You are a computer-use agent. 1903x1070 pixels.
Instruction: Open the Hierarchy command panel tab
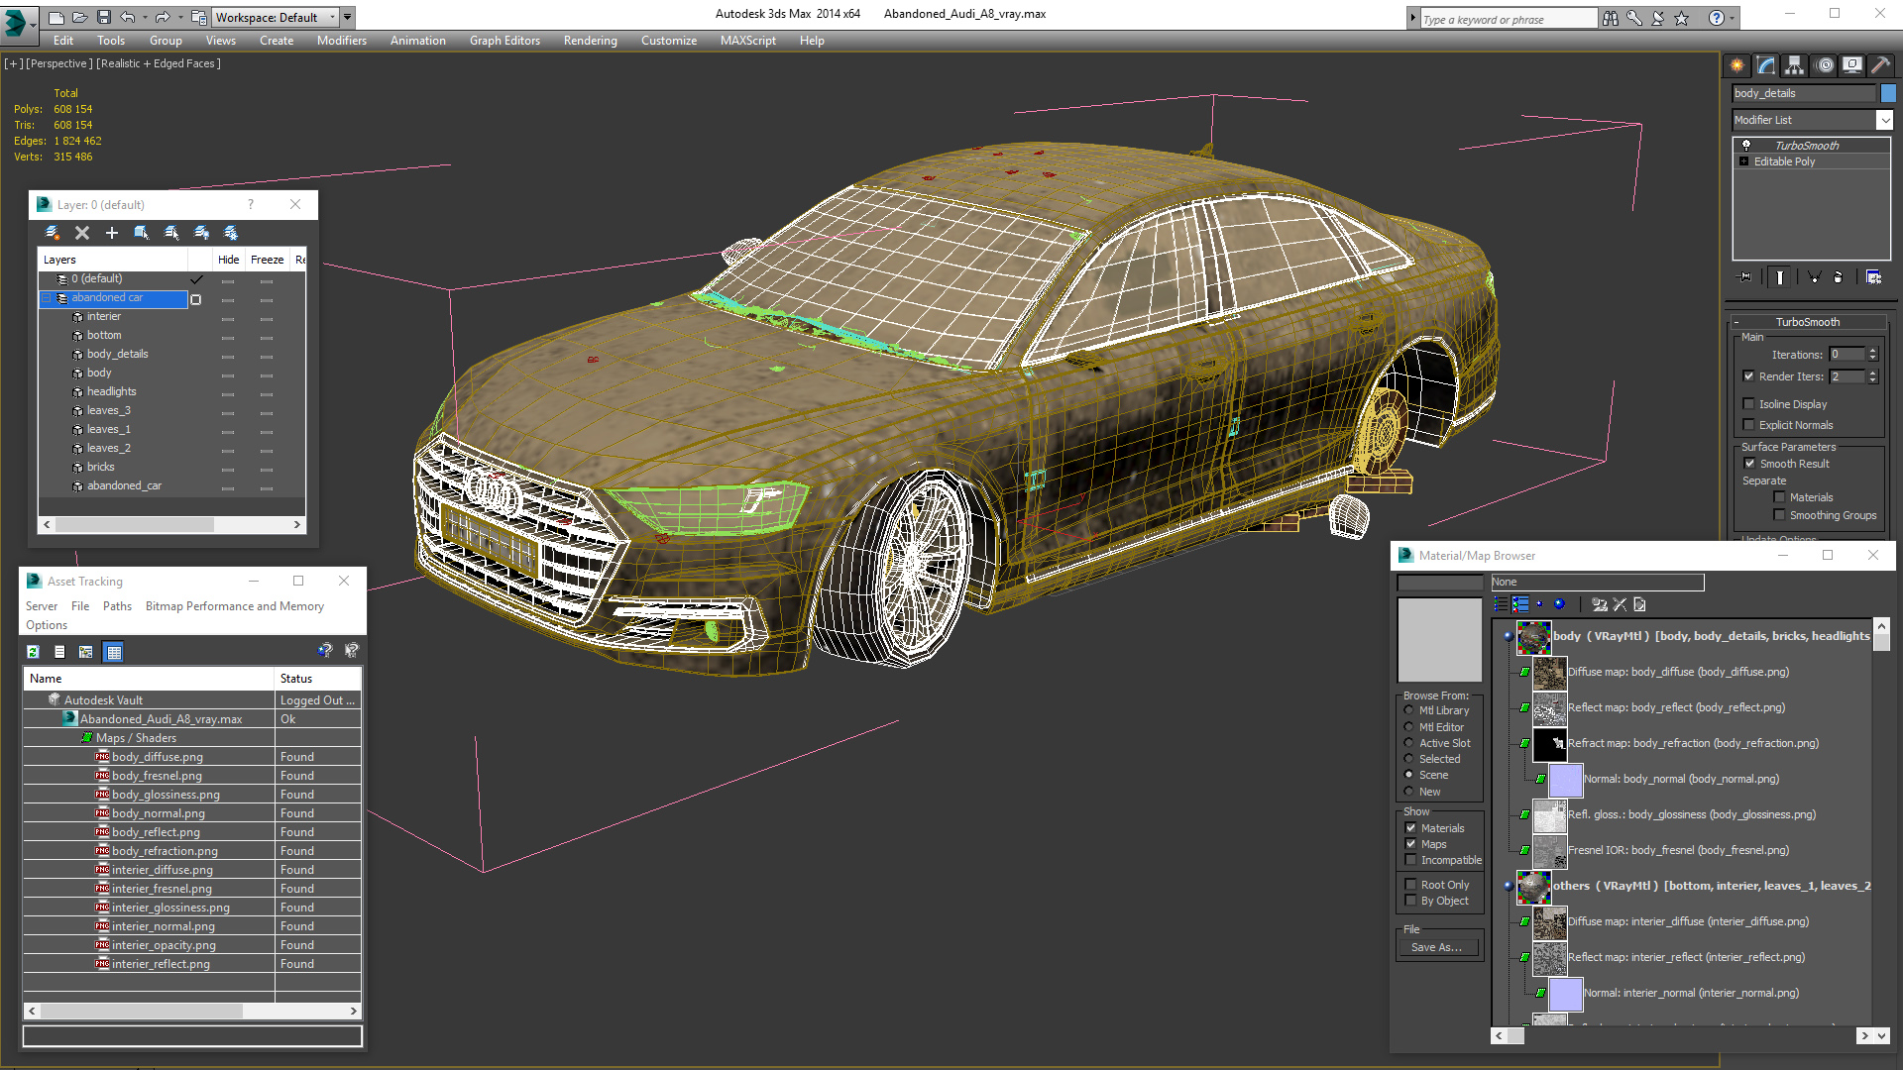point(1795,65)
